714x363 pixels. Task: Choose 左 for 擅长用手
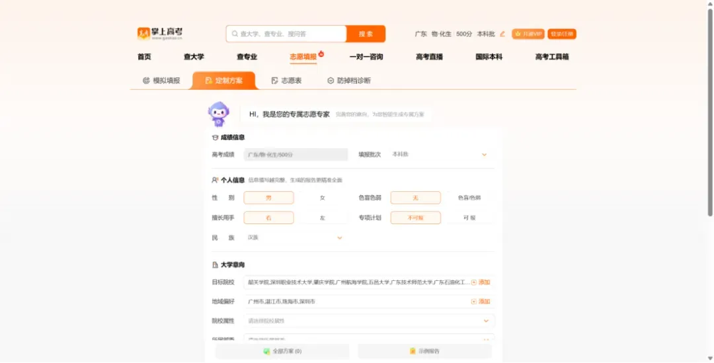coord(323,218)
